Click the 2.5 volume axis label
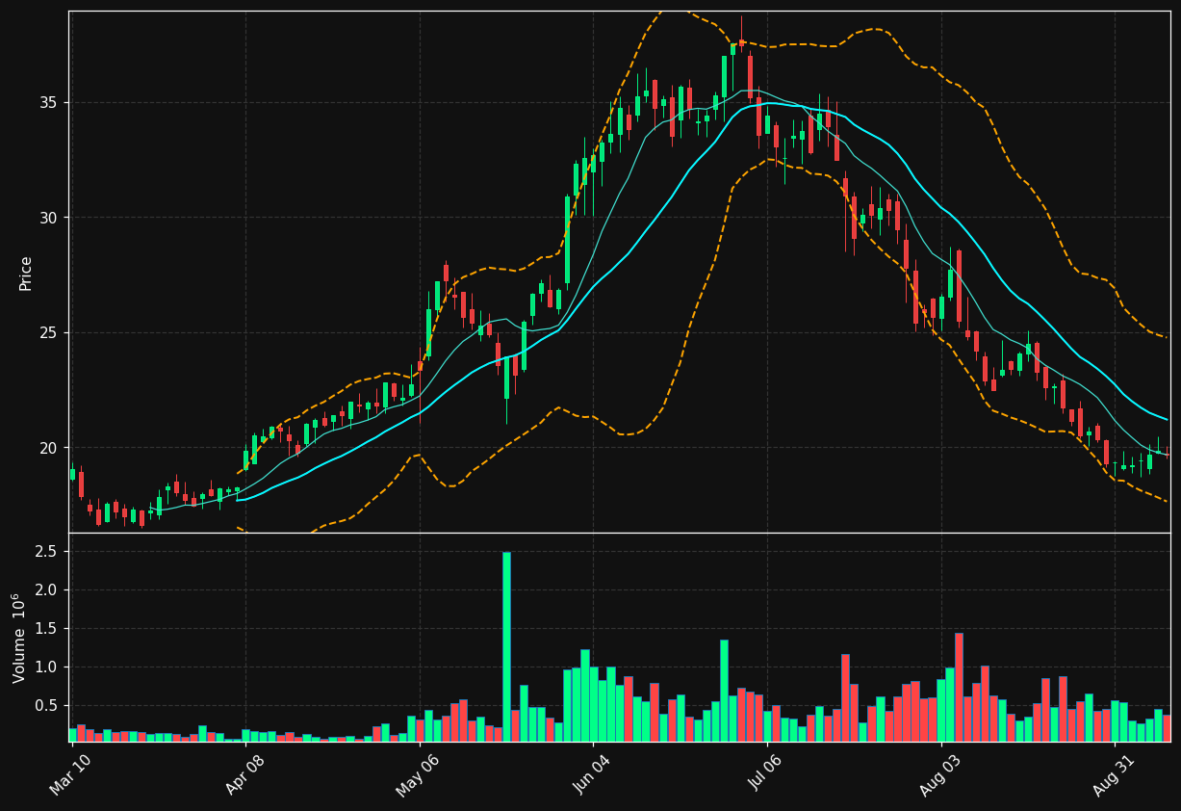Screen dimensions: 1181x811 [x=47, y=552]
